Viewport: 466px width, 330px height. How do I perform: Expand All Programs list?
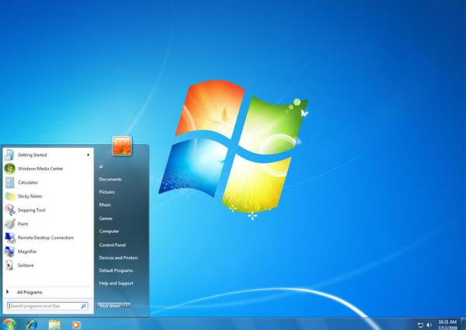point(47,292)
